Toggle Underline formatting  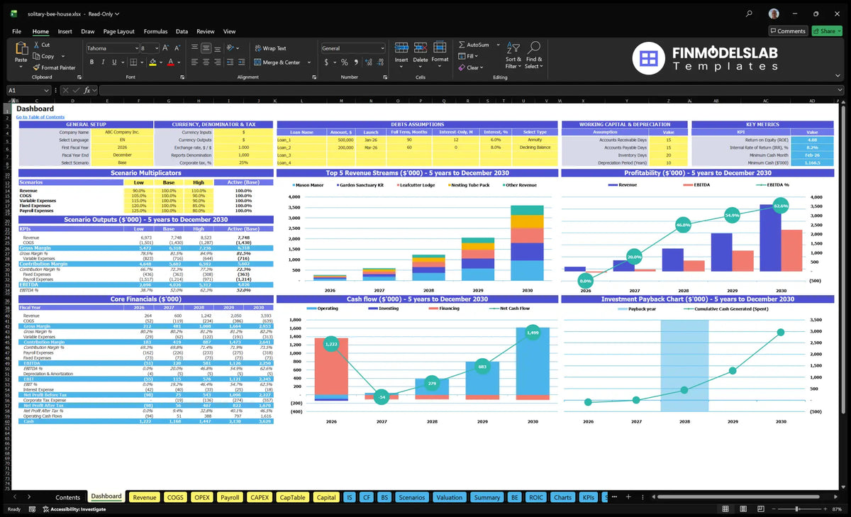click(113, 62)
